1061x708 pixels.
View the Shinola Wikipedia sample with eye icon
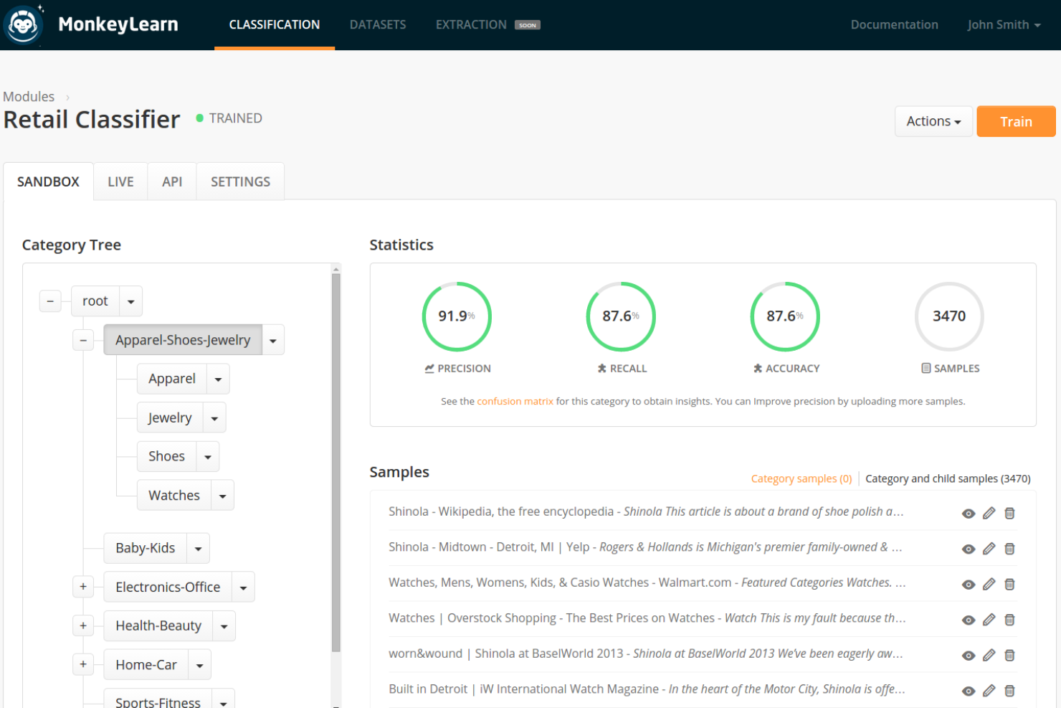pos(969,514)
